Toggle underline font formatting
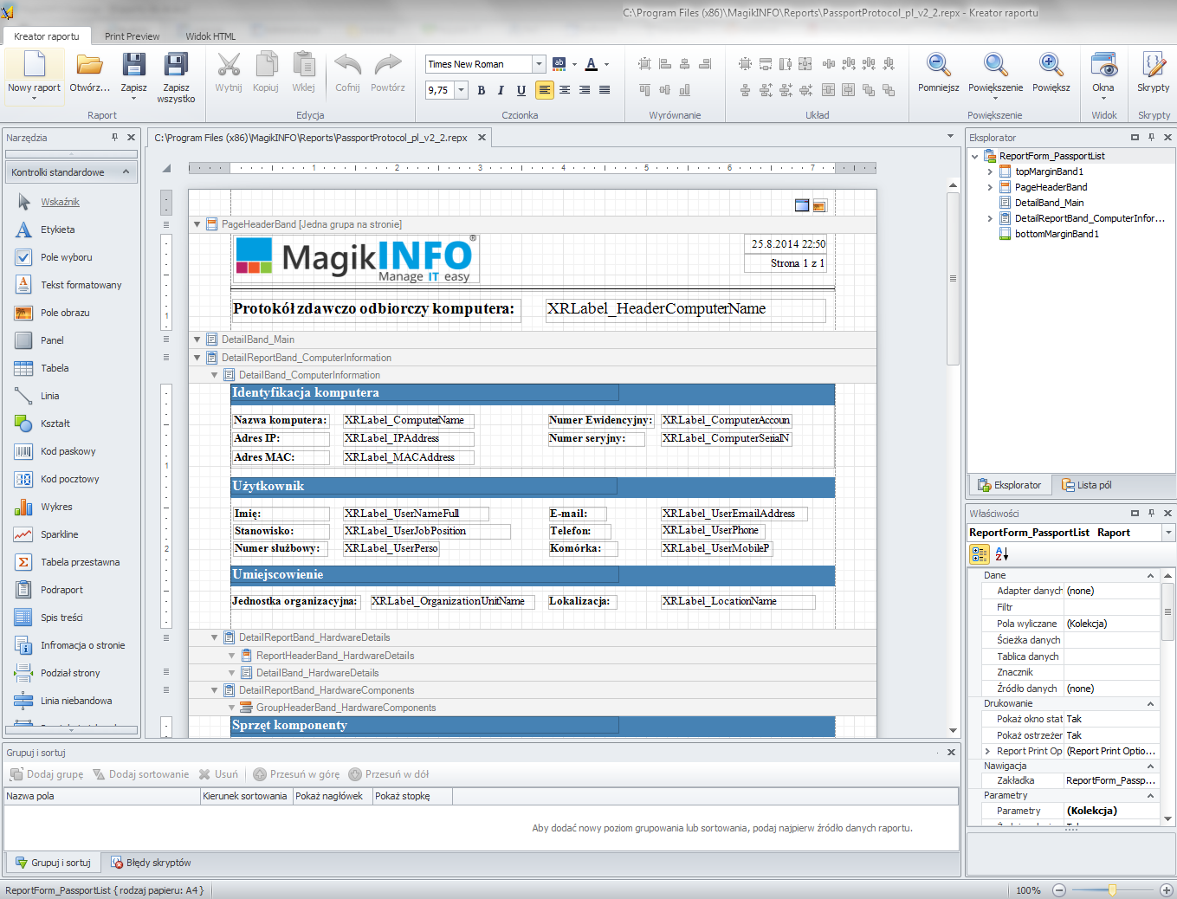This screenshot has height=899, width=1177. pyautogui.click(x=521, y=90)
